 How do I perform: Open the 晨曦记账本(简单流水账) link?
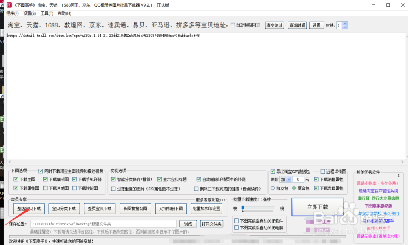378,236
